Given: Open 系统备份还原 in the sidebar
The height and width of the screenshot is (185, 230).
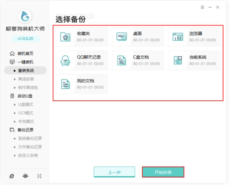Looking at the screenshot, I should tap(30, 138).
